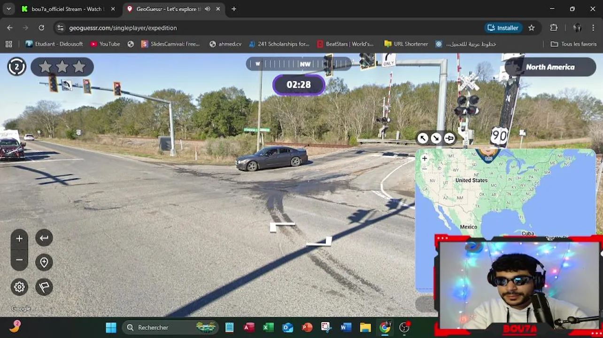
Task: Open the BeatStars bookmark
Action: tap(345, 44)
